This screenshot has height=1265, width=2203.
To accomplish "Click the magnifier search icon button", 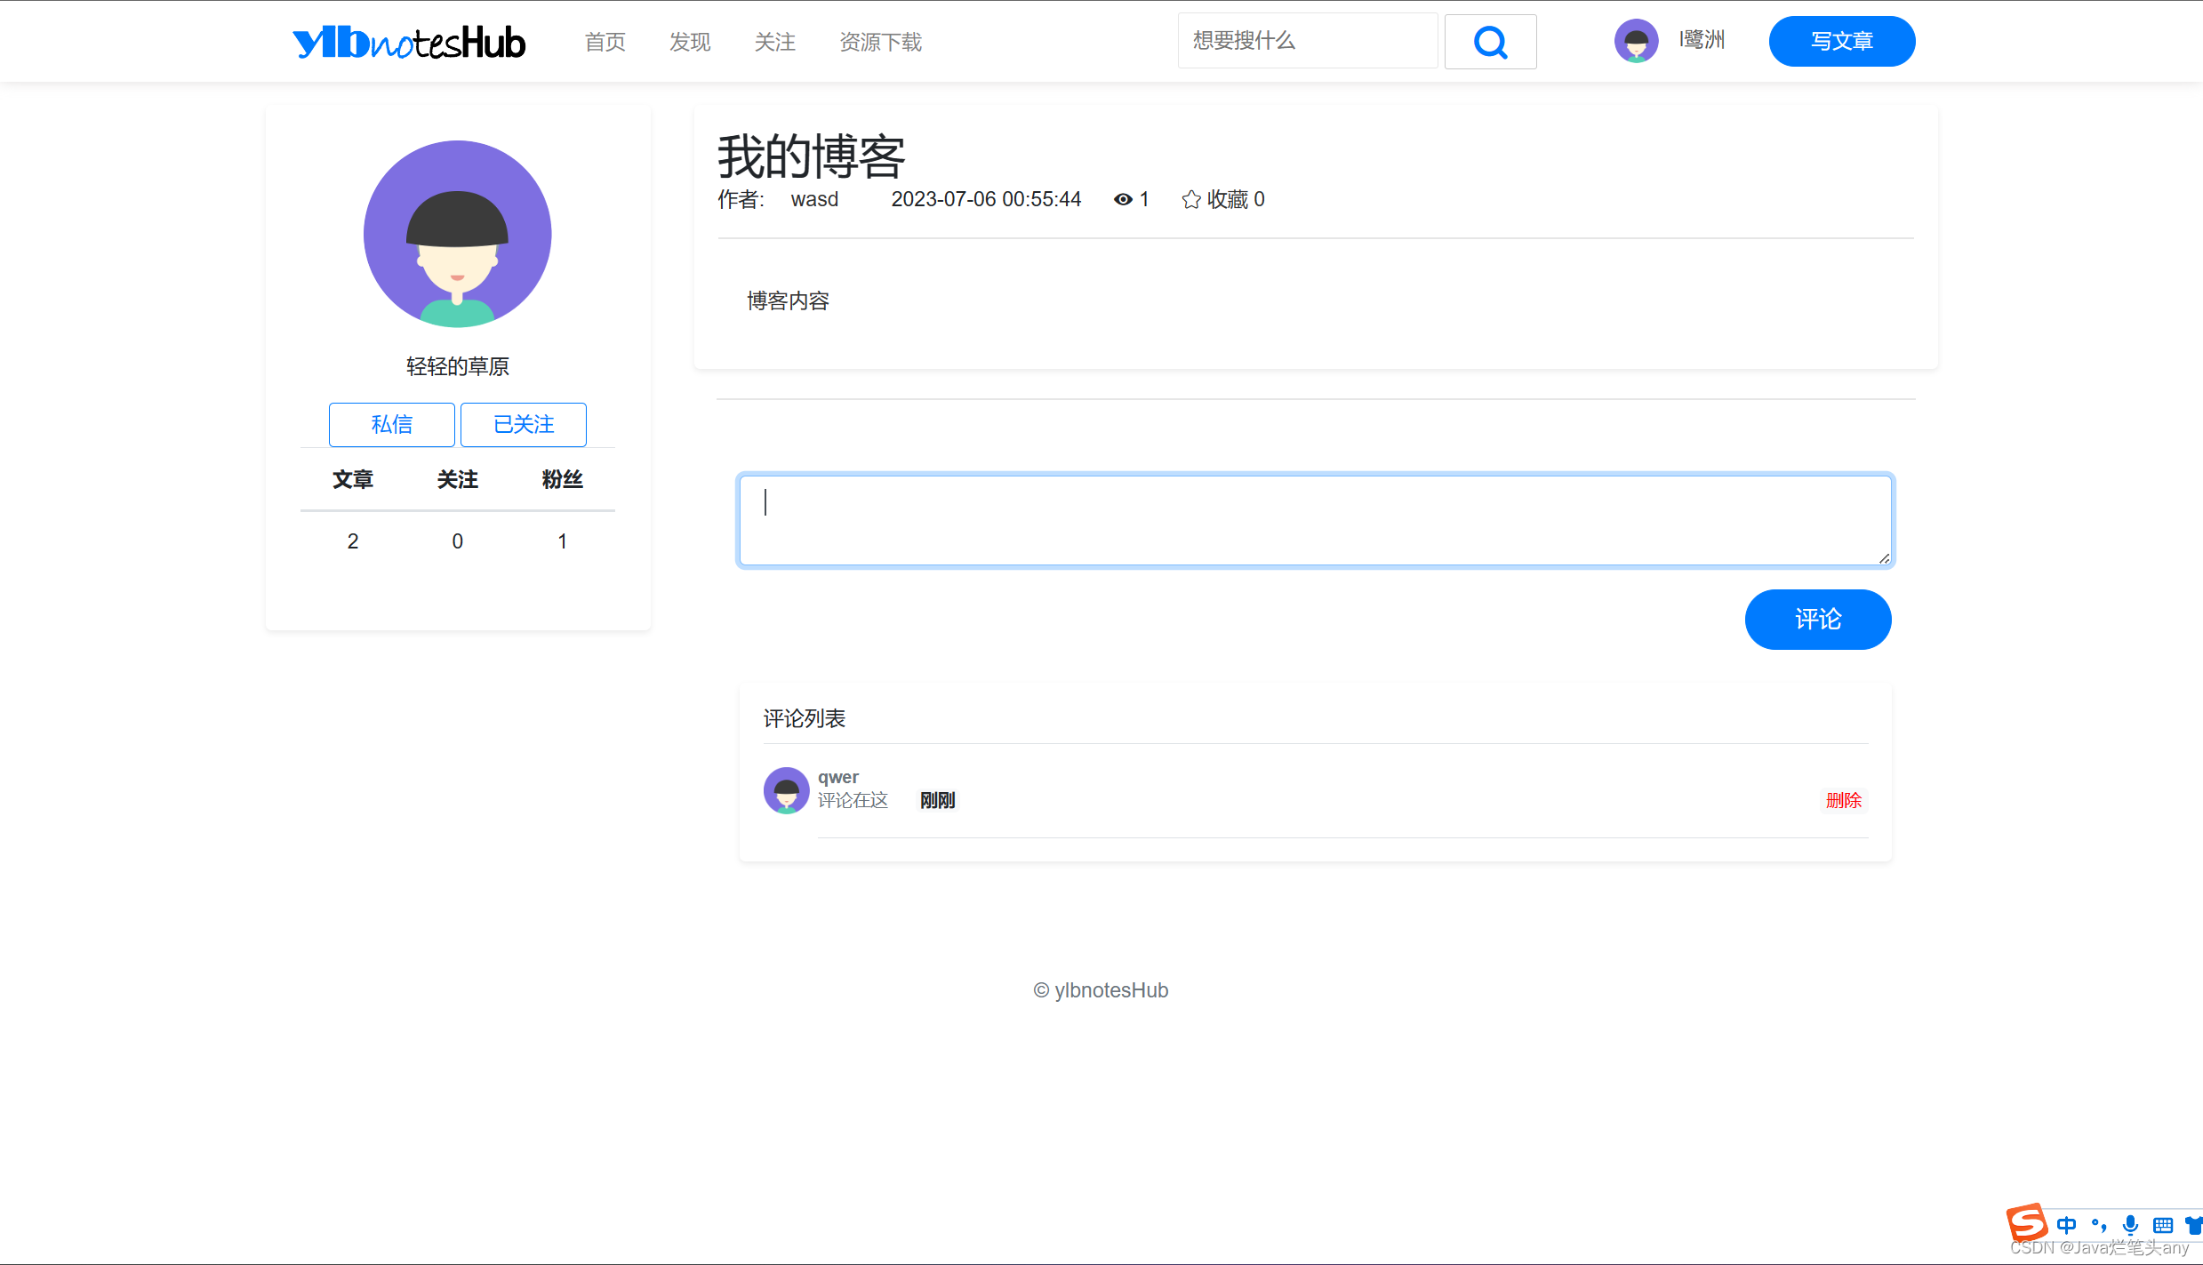I will (x=1490, y=42).
